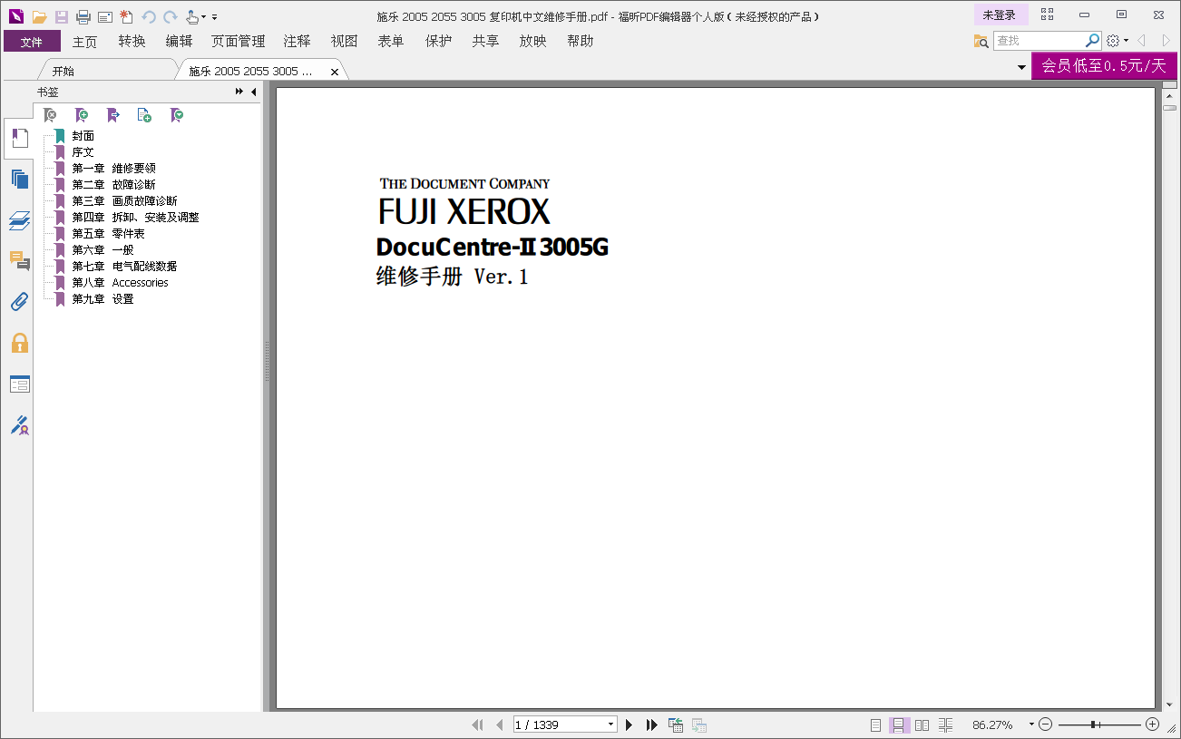Click the Undo arrow
Screen dimensions: 1181x739
click(149, 16)
